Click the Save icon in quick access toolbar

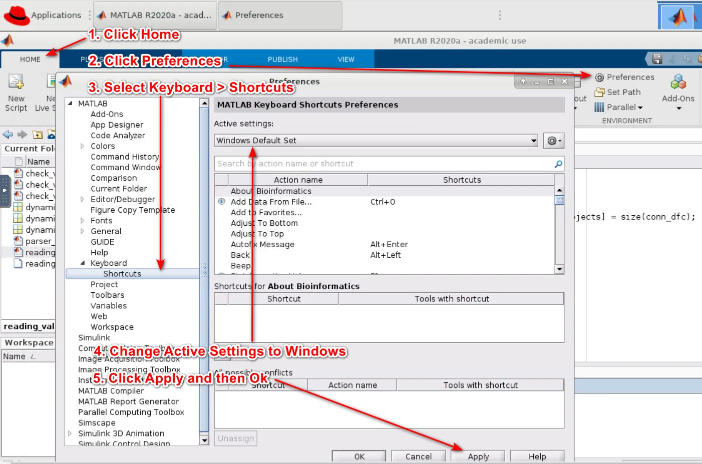point(657,59)
